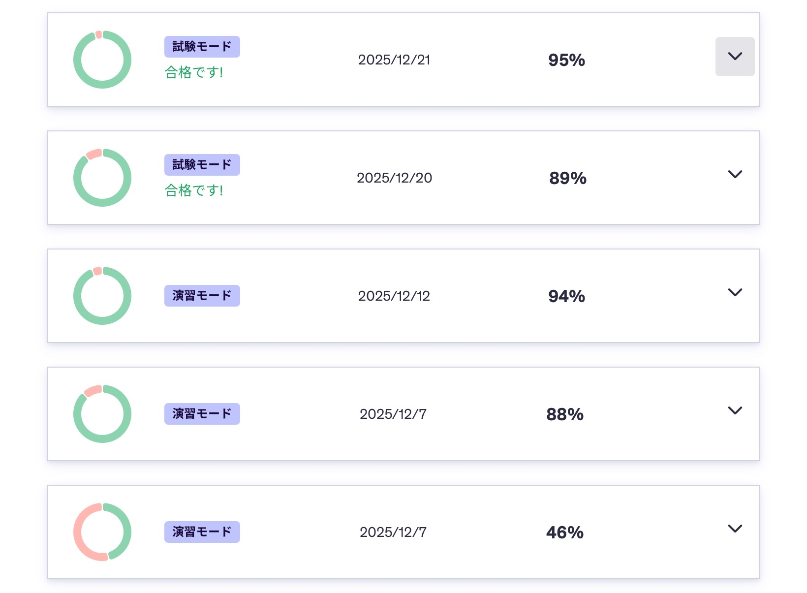Click the donut chart for the 89% result
Image resolution: width=807 pixels, height=593 pixels.
click(x=102, y=178)
